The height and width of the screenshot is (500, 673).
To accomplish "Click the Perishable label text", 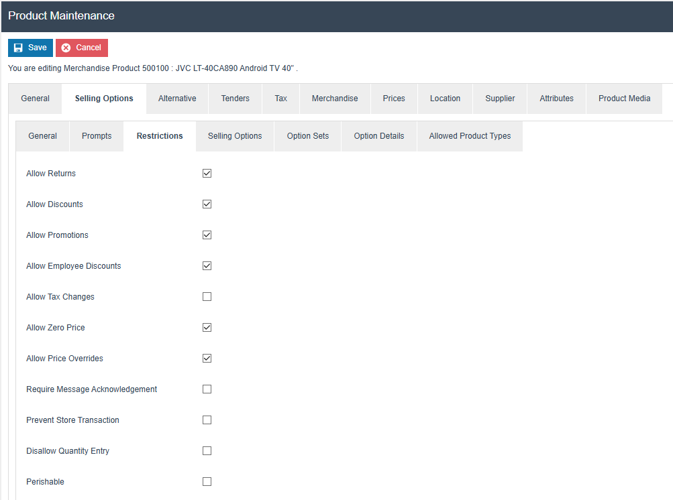I will (45, 482).
